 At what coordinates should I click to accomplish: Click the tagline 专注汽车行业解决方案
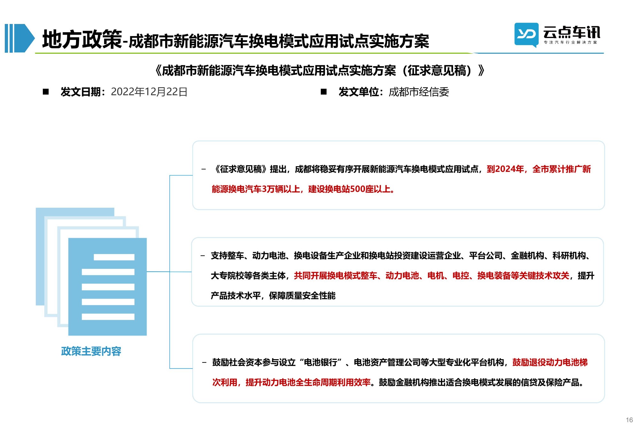coord(570,43)
